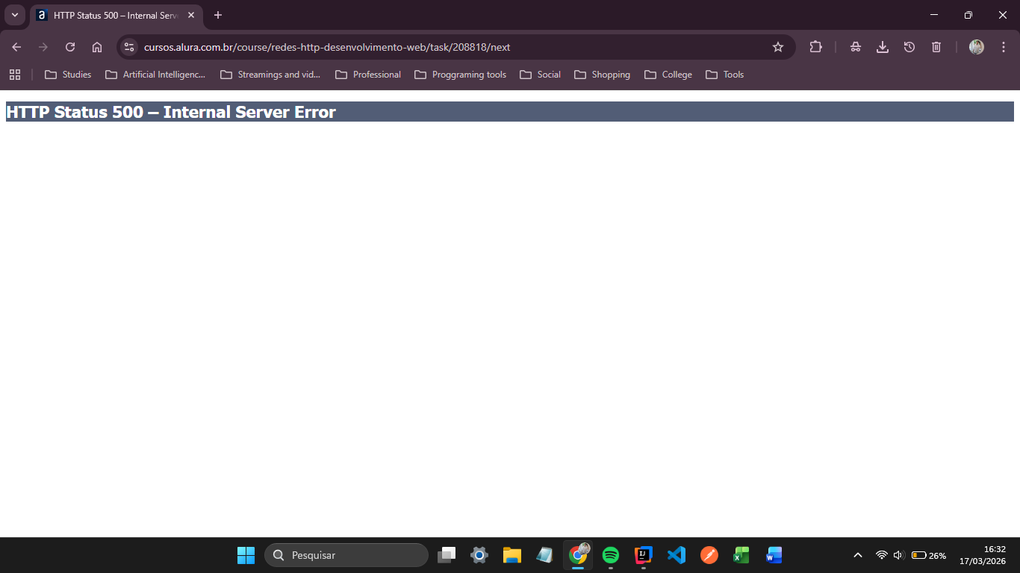This screenshot has width=1020, height=573.
Task: Open Postman from the taskbar
Action: (x=709, y=555)
